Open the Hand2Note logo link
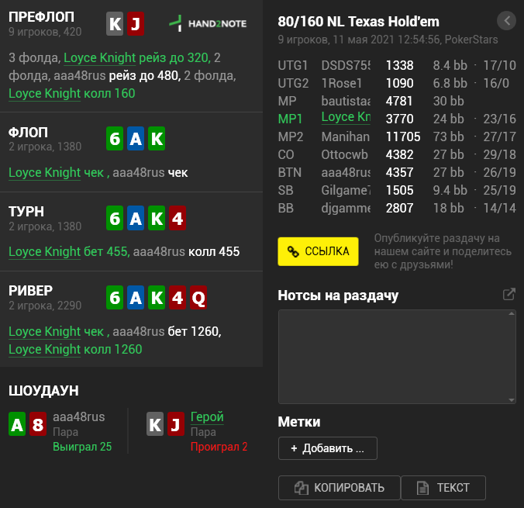This screenshot has height=508, width=524. (x=208, y=23)
